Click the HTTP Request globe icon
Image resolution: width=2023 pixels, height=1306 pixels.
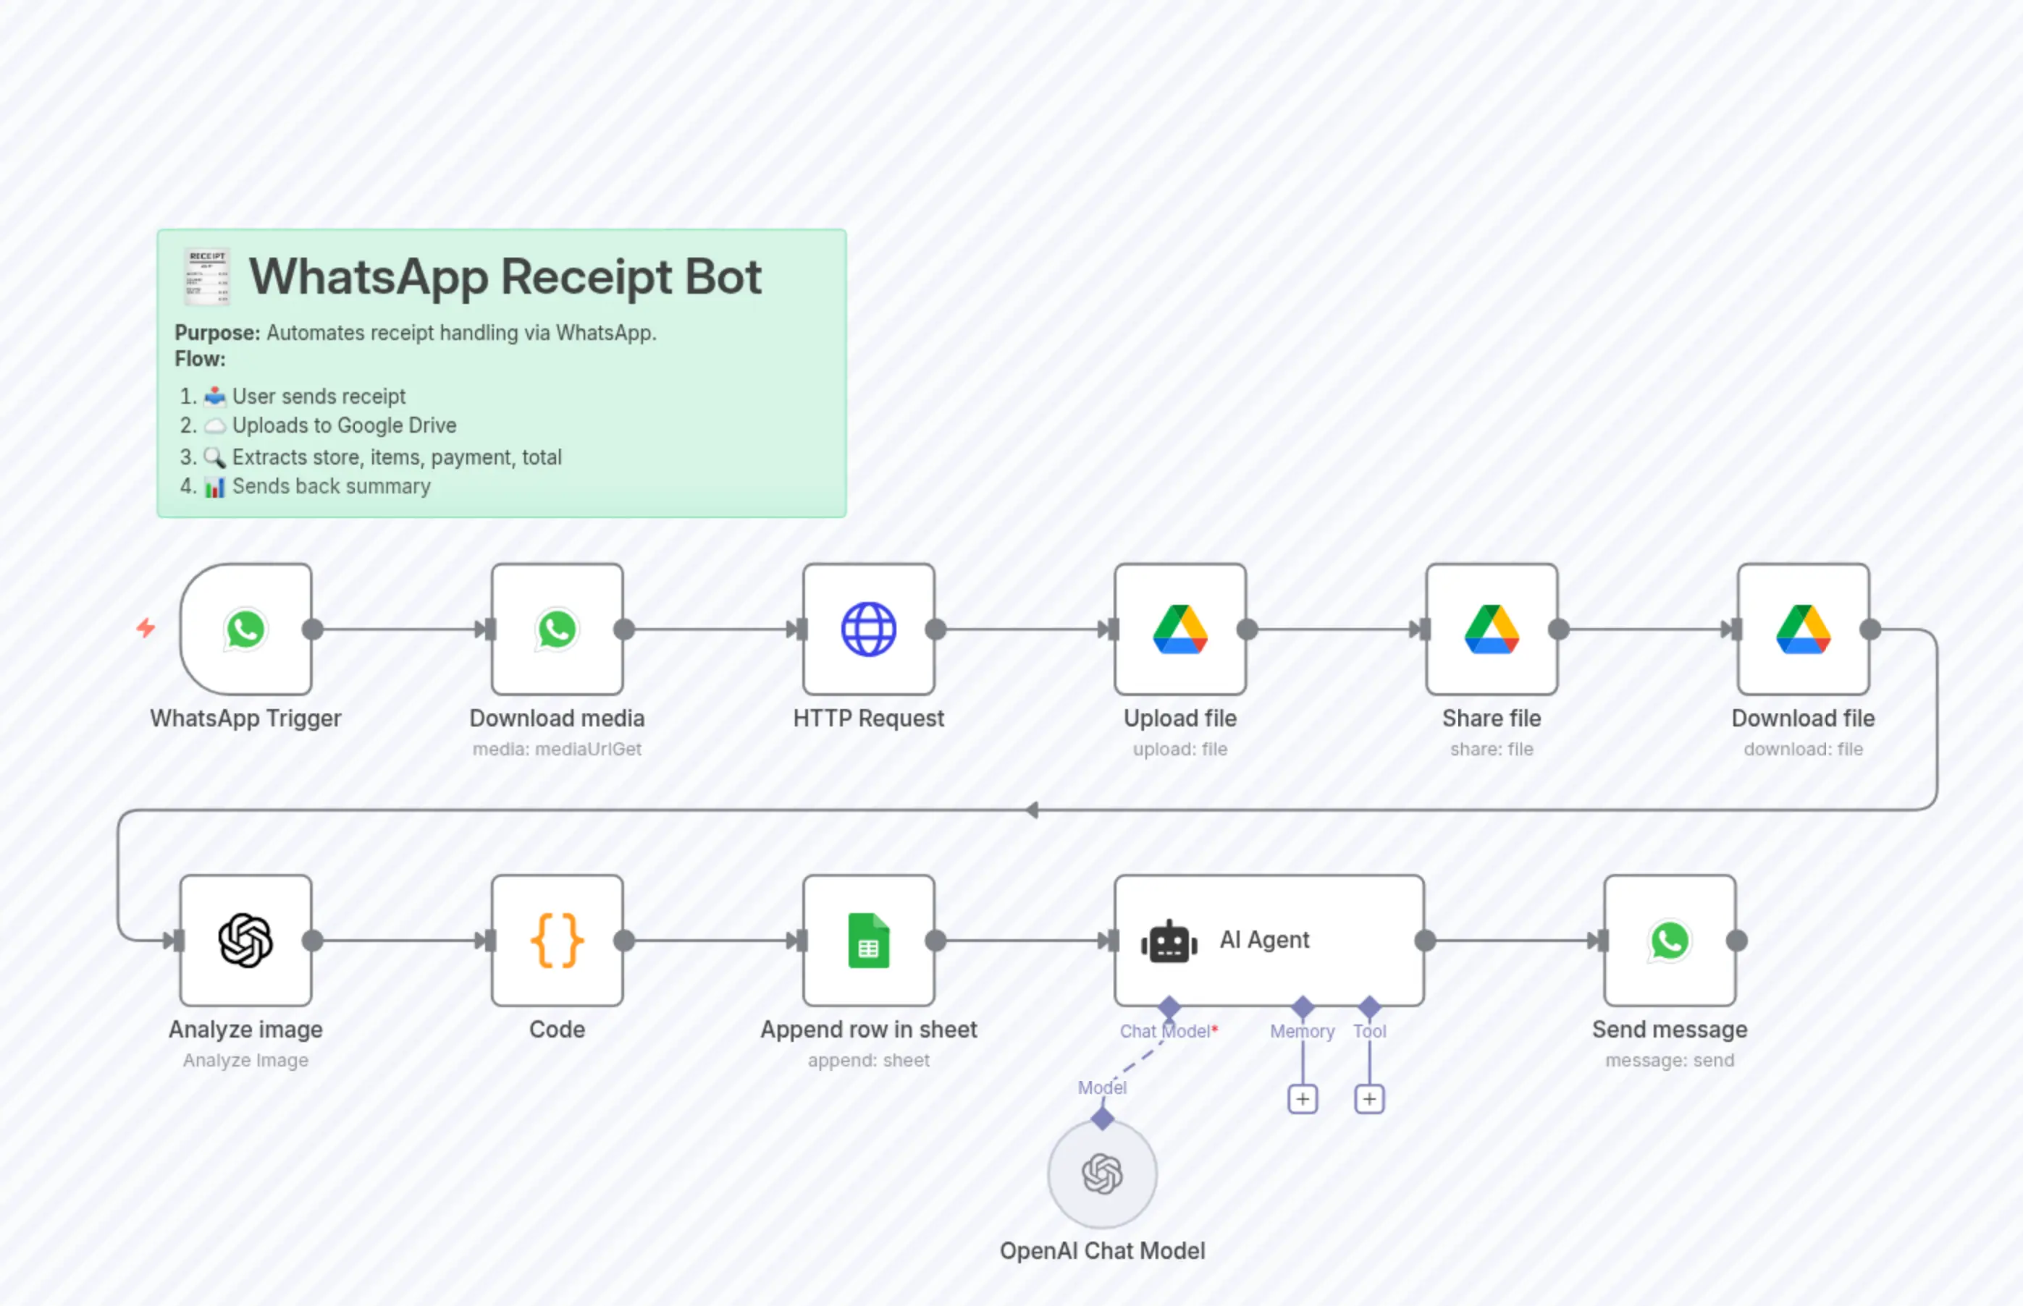(868, 629)
